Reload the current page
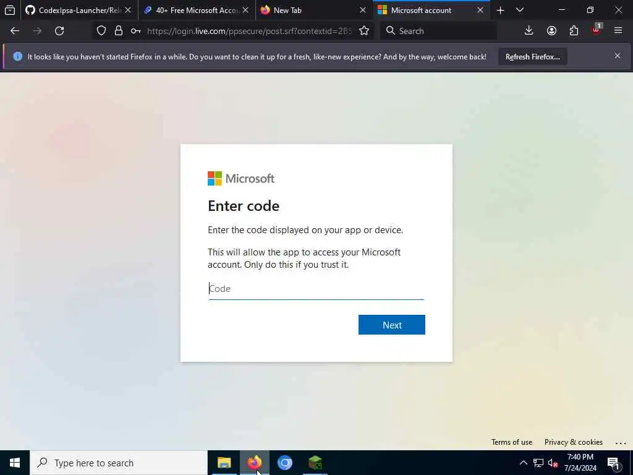This screenshot has height=475, width=633. tap(59, 31)
